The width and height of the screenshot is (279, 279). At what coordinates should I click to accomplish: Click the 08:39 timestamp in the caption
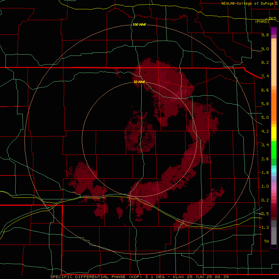coord(223,277)
